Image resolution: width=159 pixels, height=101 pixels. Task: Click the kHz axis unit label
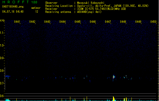[x=2, y=20]
